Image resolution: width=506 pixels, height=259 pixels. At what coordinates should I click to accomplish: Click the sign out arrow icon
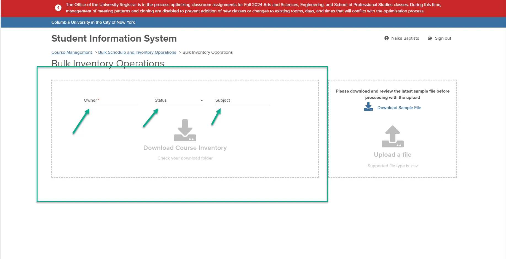pyautogui.click(x=430, y=38)
